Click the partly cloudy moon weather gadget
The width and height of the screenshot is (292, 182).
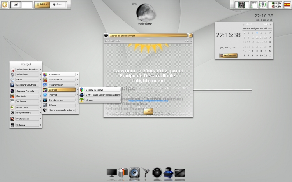(145, 12)
